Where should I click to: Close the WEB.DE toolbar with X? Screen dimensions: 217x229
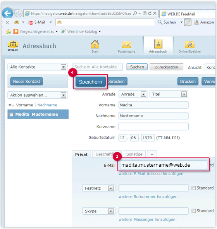point(7,22)
